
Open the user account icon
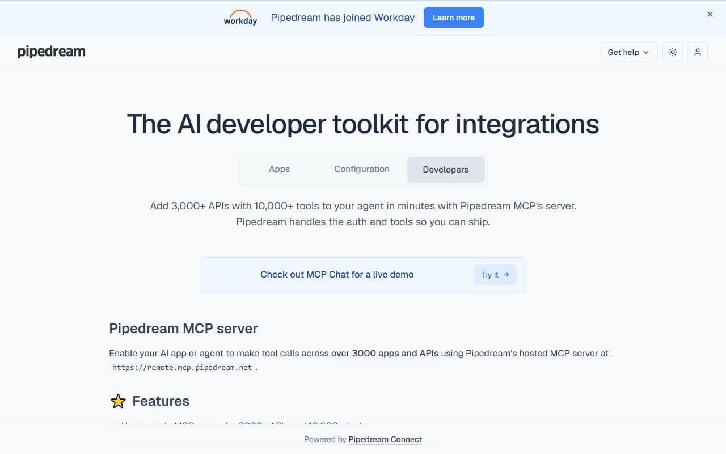point(698,52)
